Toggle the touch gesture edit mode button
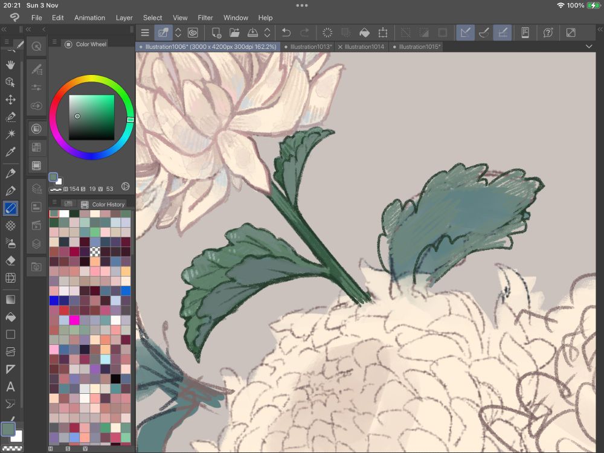Screen dimensions: 604x453 point(163,33)
